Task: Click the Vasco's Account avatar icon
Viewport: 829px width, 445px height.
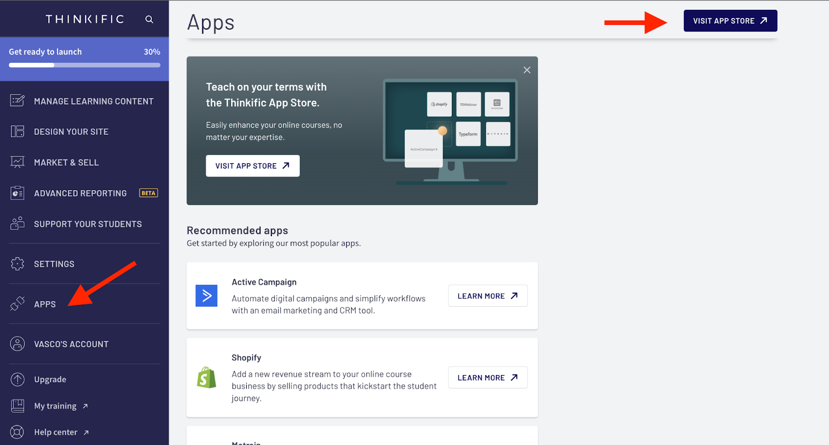Action: (18, 343)
